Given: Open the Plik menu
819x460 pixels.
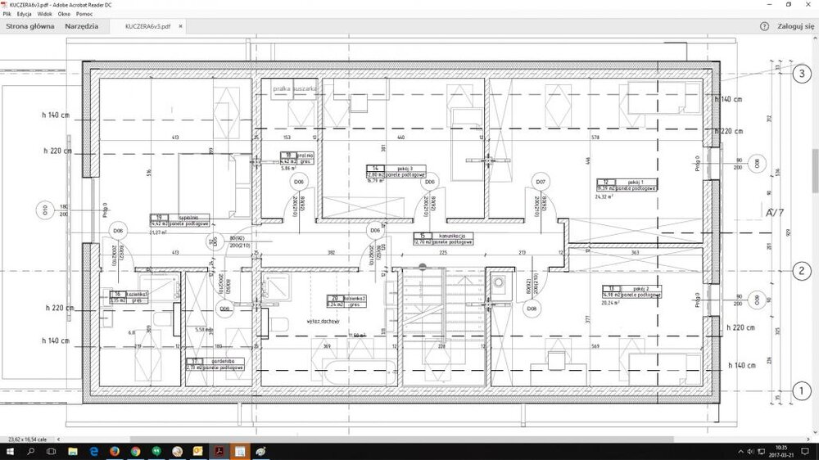Looking at the screenshot, I should coord(7,15).
